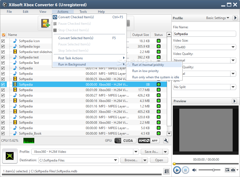Screen dimensions: 240x177
Task: Click the music note icon of Softpedia_Book
Action: pos(15,133)
